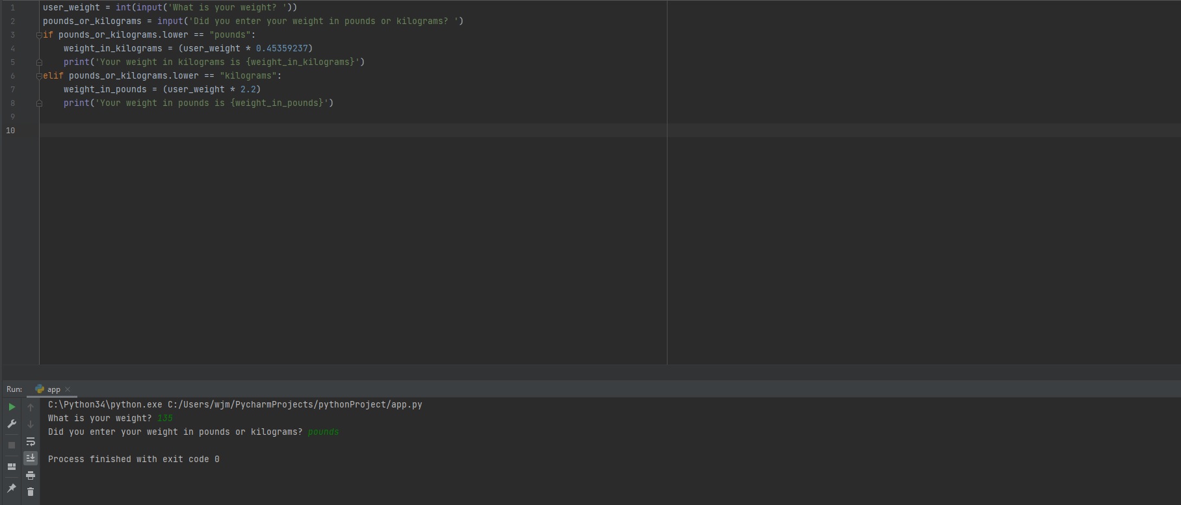Click line number 1 in the gutter
1181x505 pixels.
tap(12, 8)
